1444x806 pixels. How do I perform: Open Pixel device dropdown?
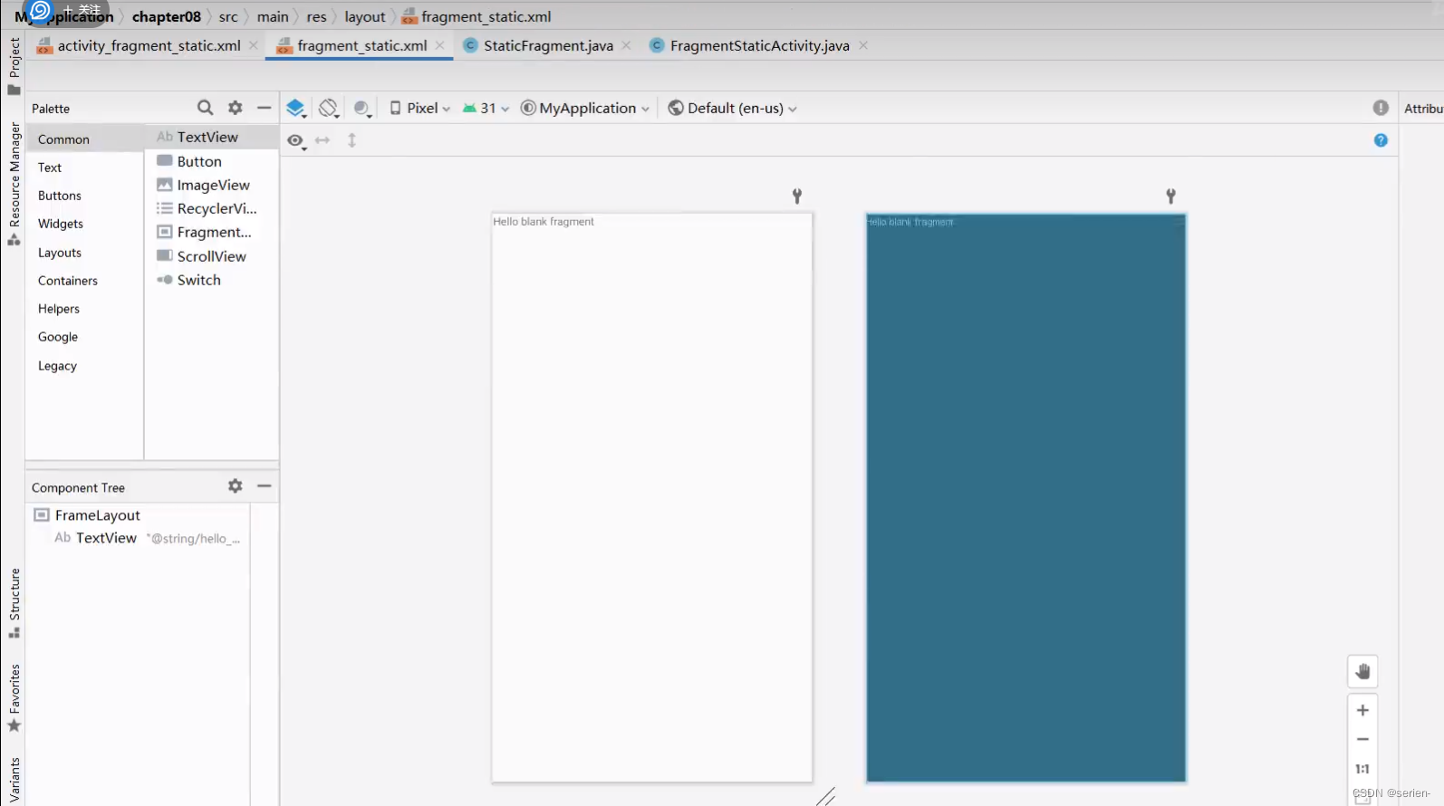coord(419,108)
